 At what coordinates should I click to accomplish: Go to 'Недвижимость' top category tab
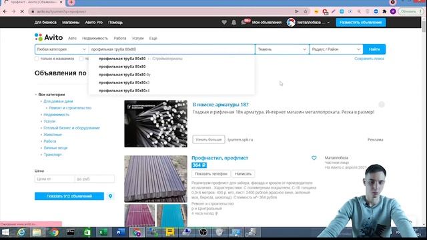point(95,39)
